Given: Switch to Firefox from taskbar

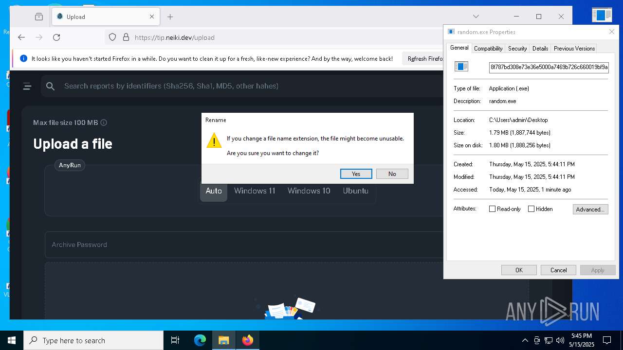Looking at the screenshot, I should (247, 340).
